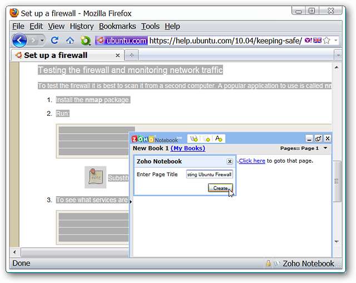Viewport: 356px width, 283px height.
Task: Click the note icon beside Substitute text
Action: [95, 177]
